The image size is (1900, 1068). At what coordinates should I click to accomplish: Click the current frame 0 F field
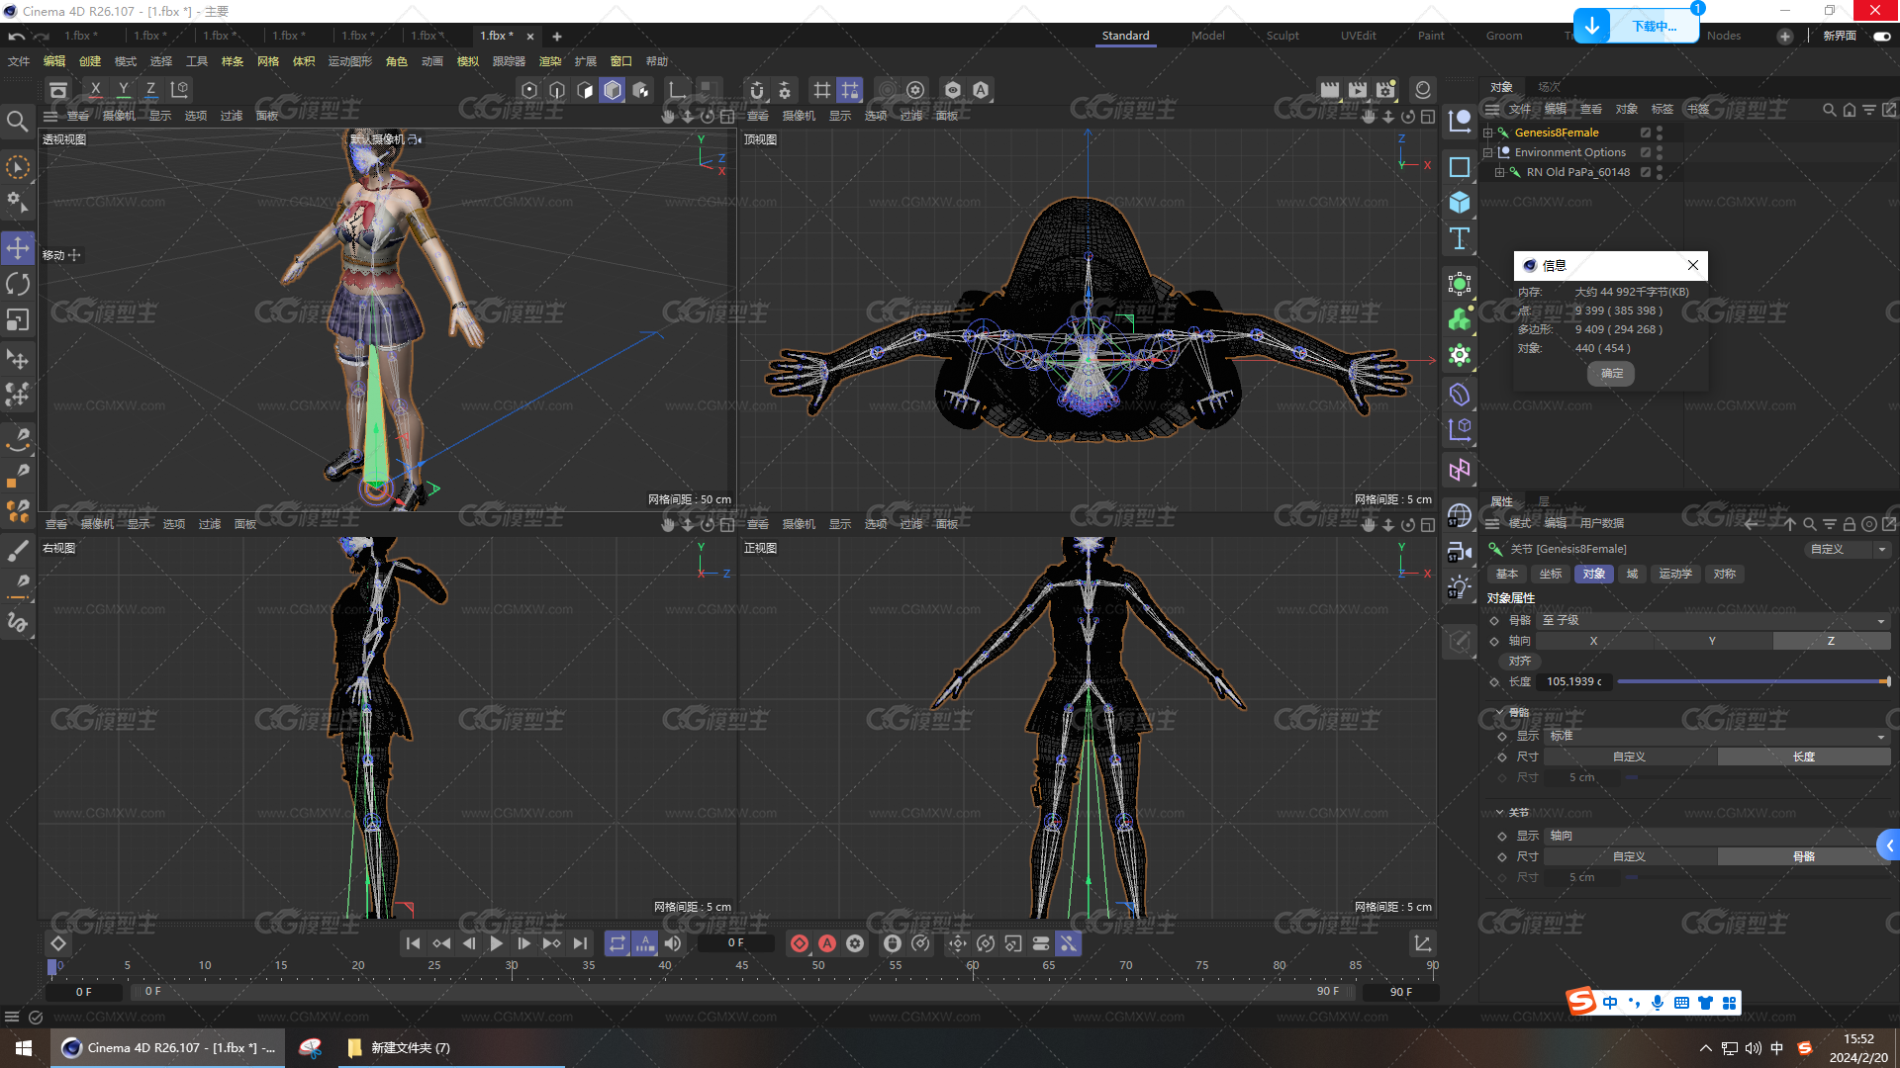coord(735,943)
